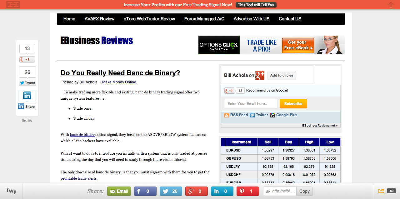
Task: Click the EURUSD buy value 1.36327
Action: coord(289,151)
